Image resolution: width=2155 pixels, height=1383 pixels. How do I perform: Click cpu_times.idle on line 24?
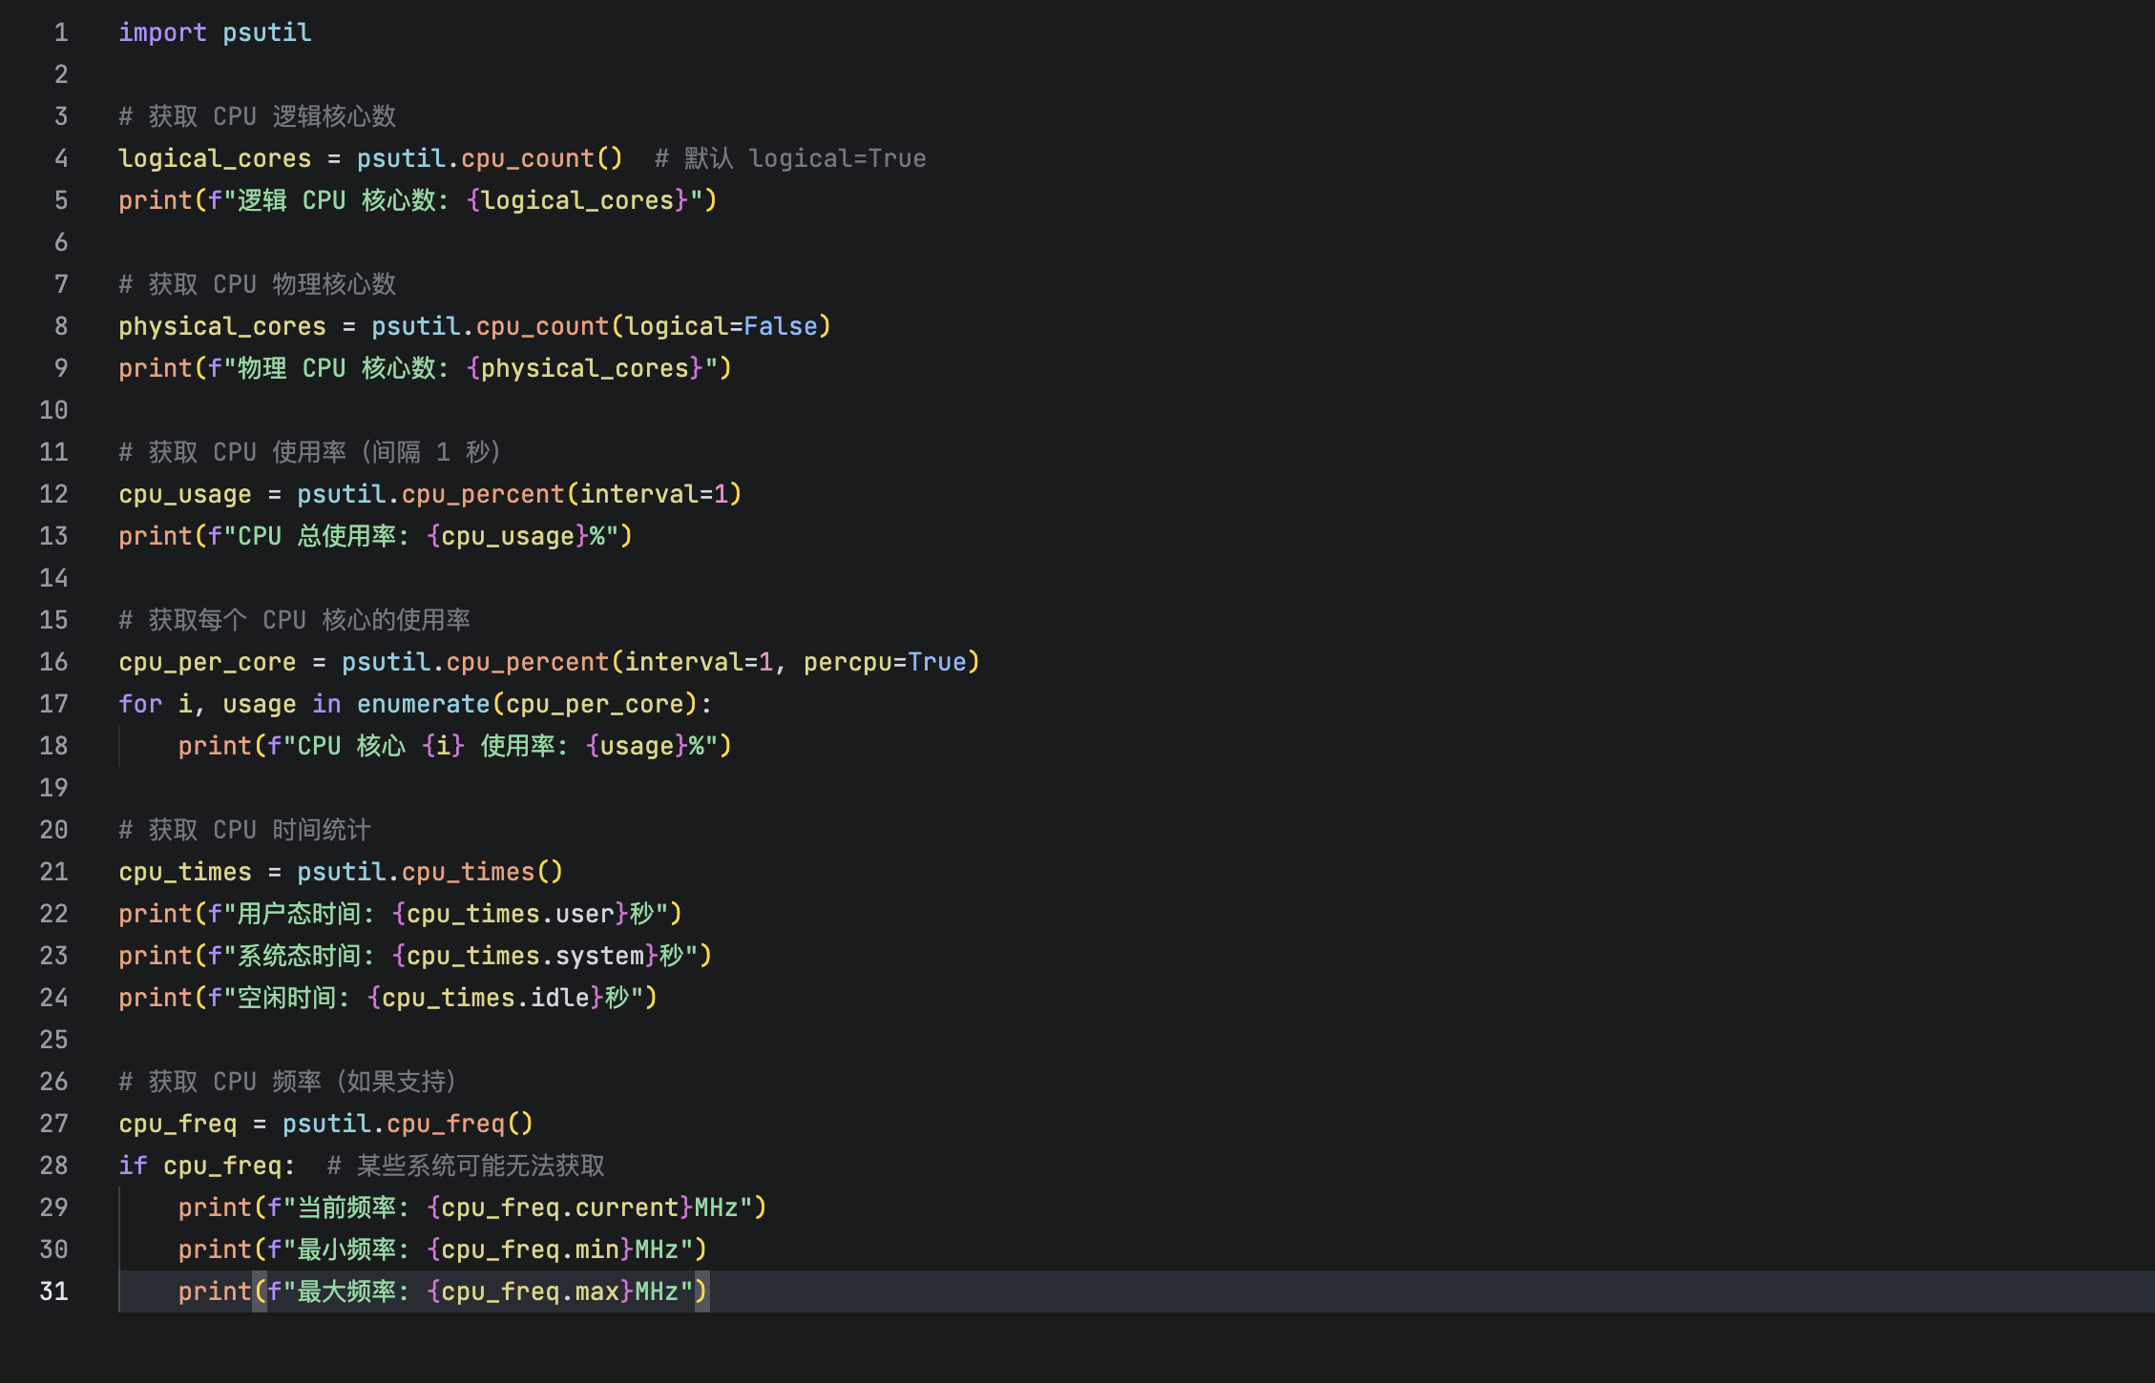[x=486, y=998]
